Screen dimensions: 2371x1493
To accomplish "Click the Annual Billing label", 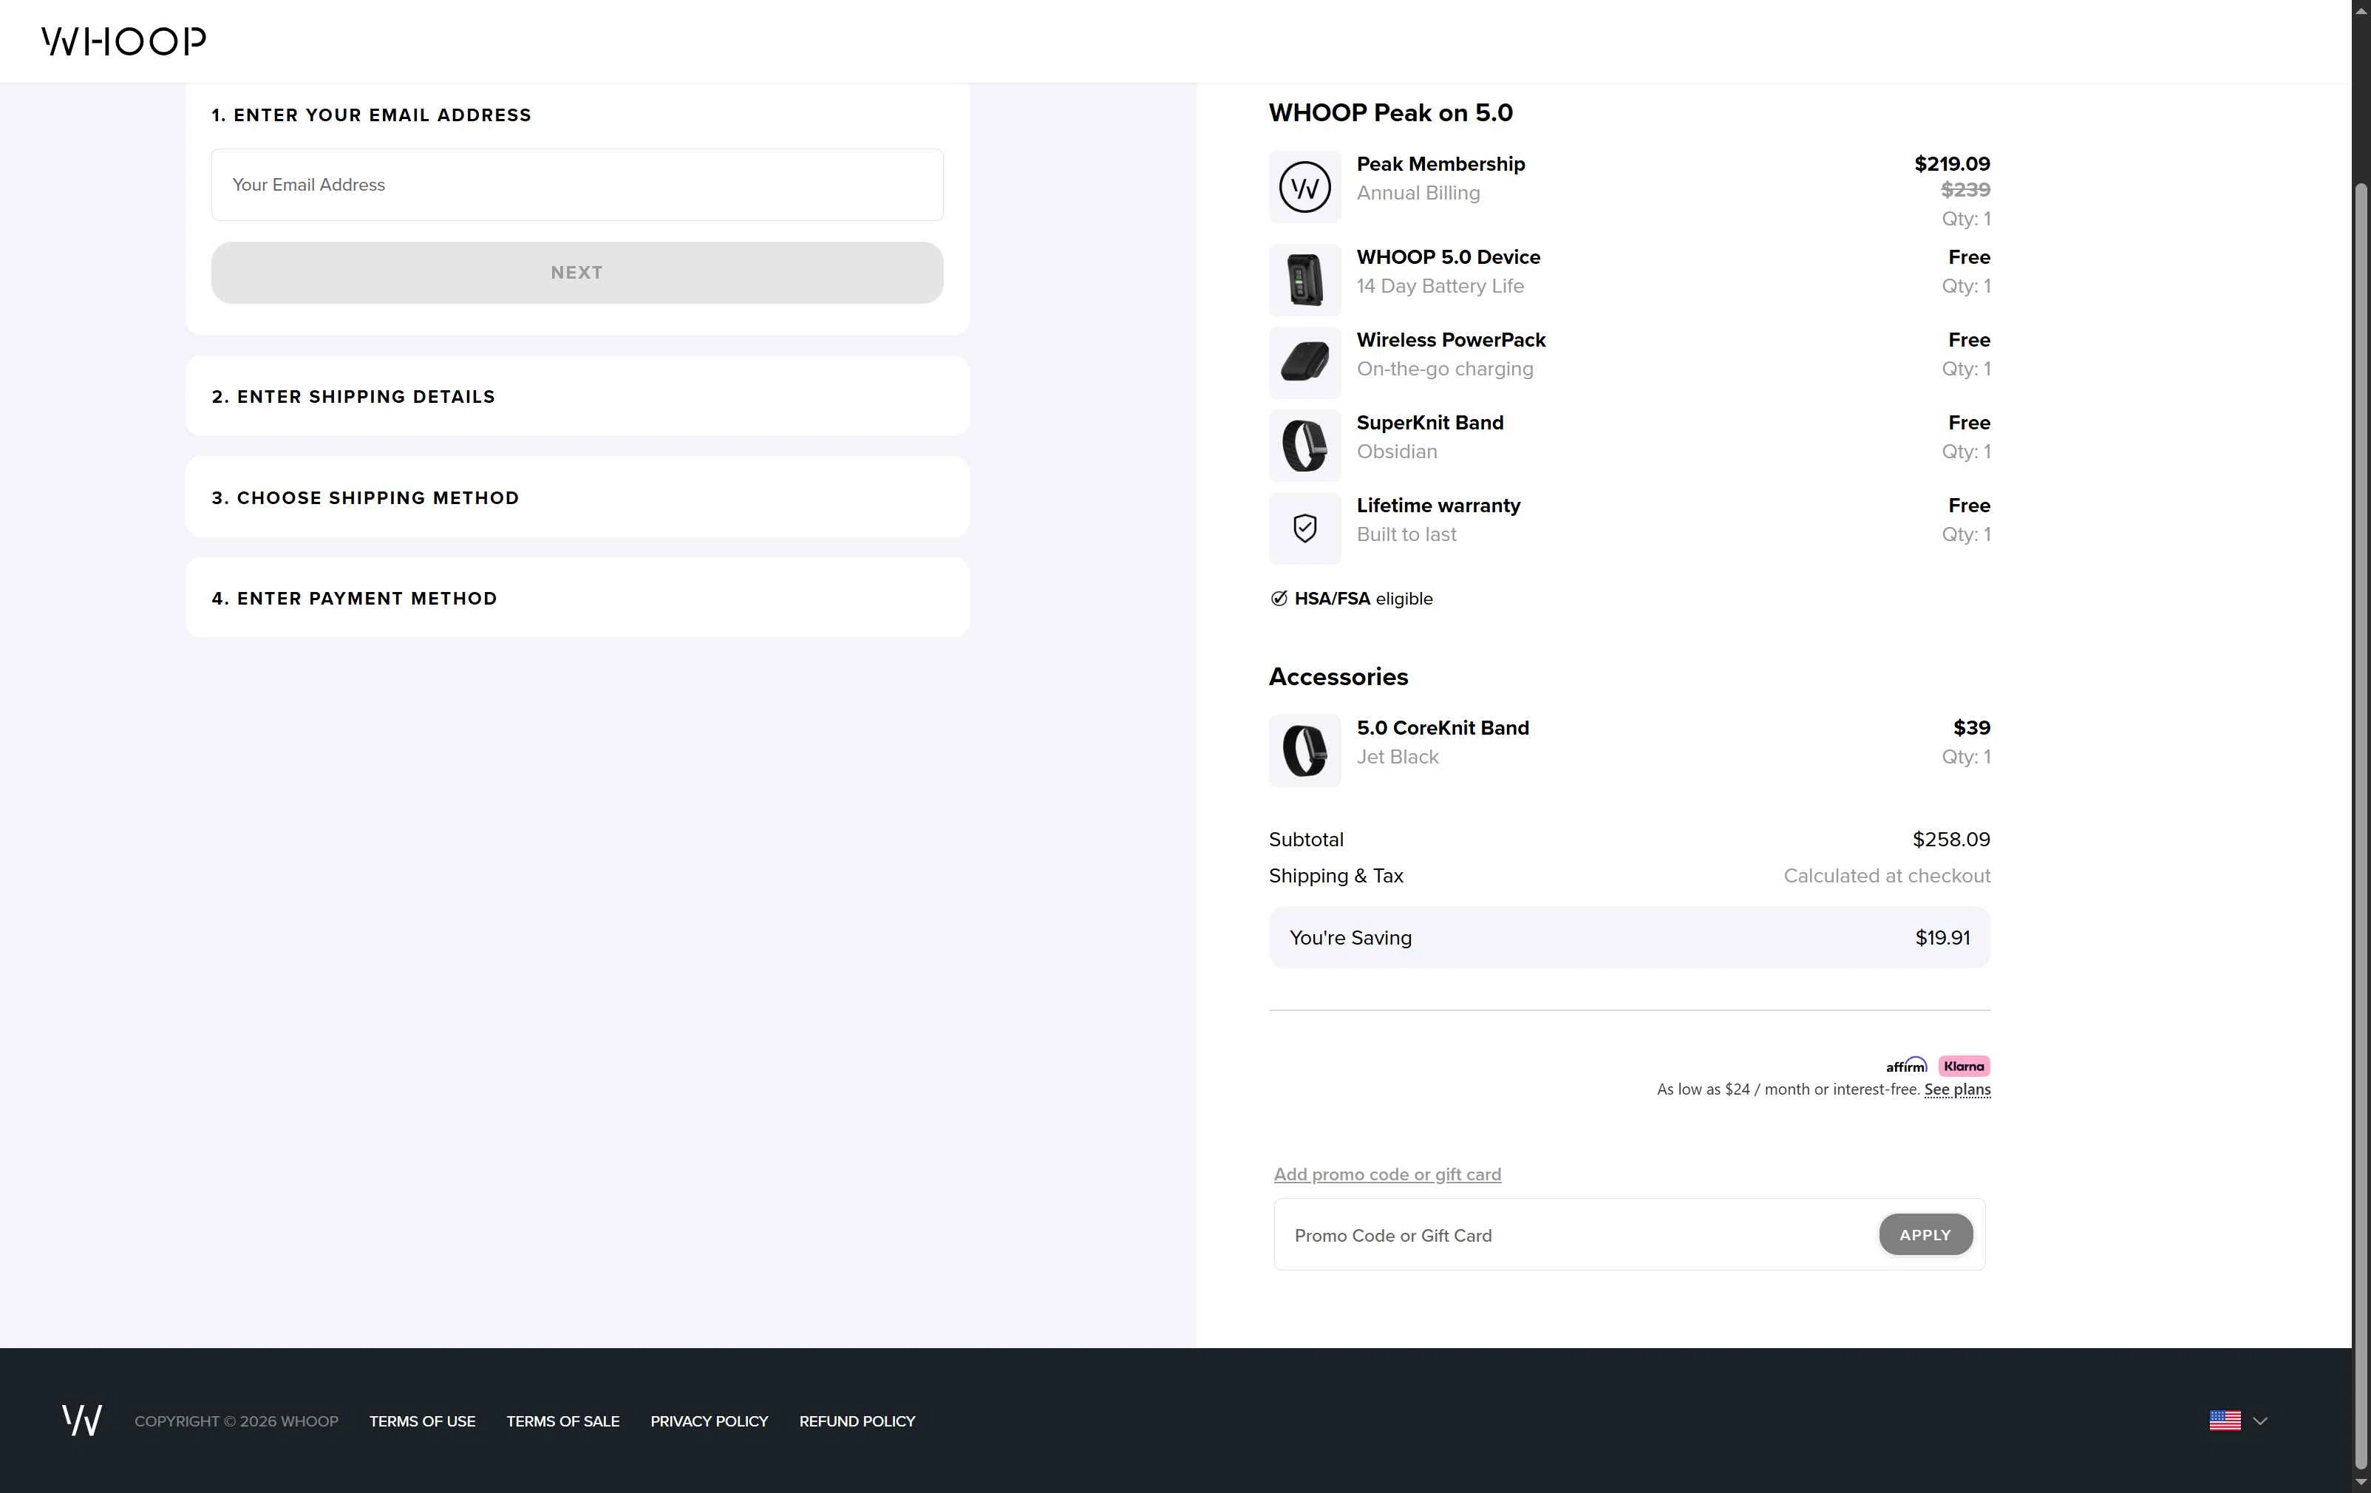I will (x=1418, y=193).
